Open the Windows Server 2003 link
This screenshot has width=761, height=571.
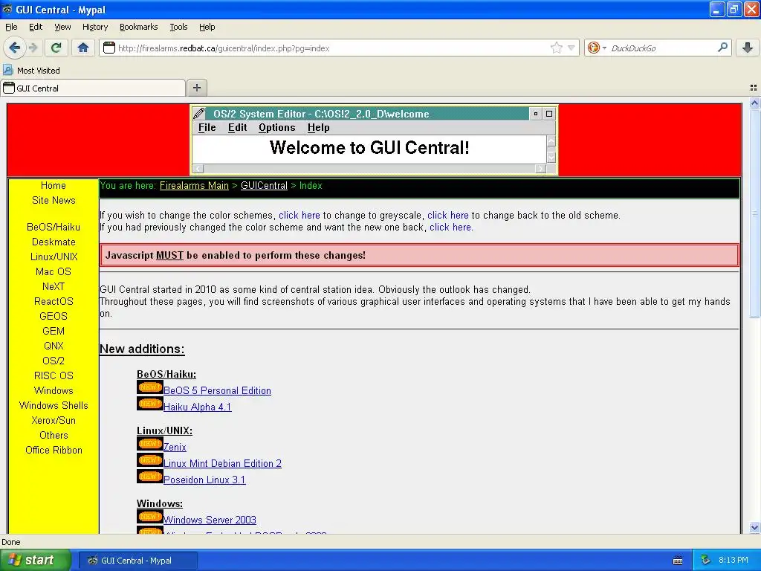(210, 520)
